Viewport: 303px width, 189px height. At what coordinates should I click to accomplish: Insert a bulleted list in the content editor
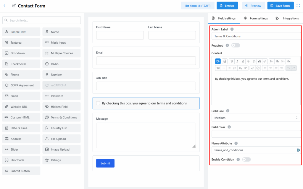click(x=229, y=68)
